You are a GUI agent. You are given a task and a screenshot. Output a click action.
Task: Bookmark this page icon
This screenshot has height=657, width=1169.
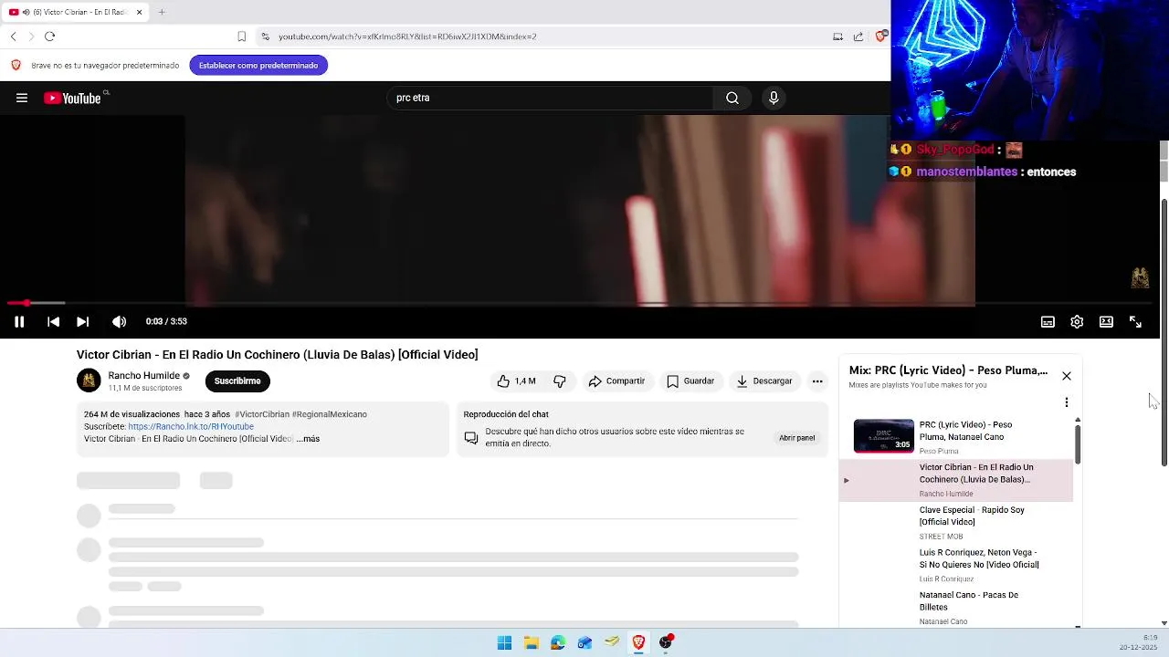click(241, 36)
